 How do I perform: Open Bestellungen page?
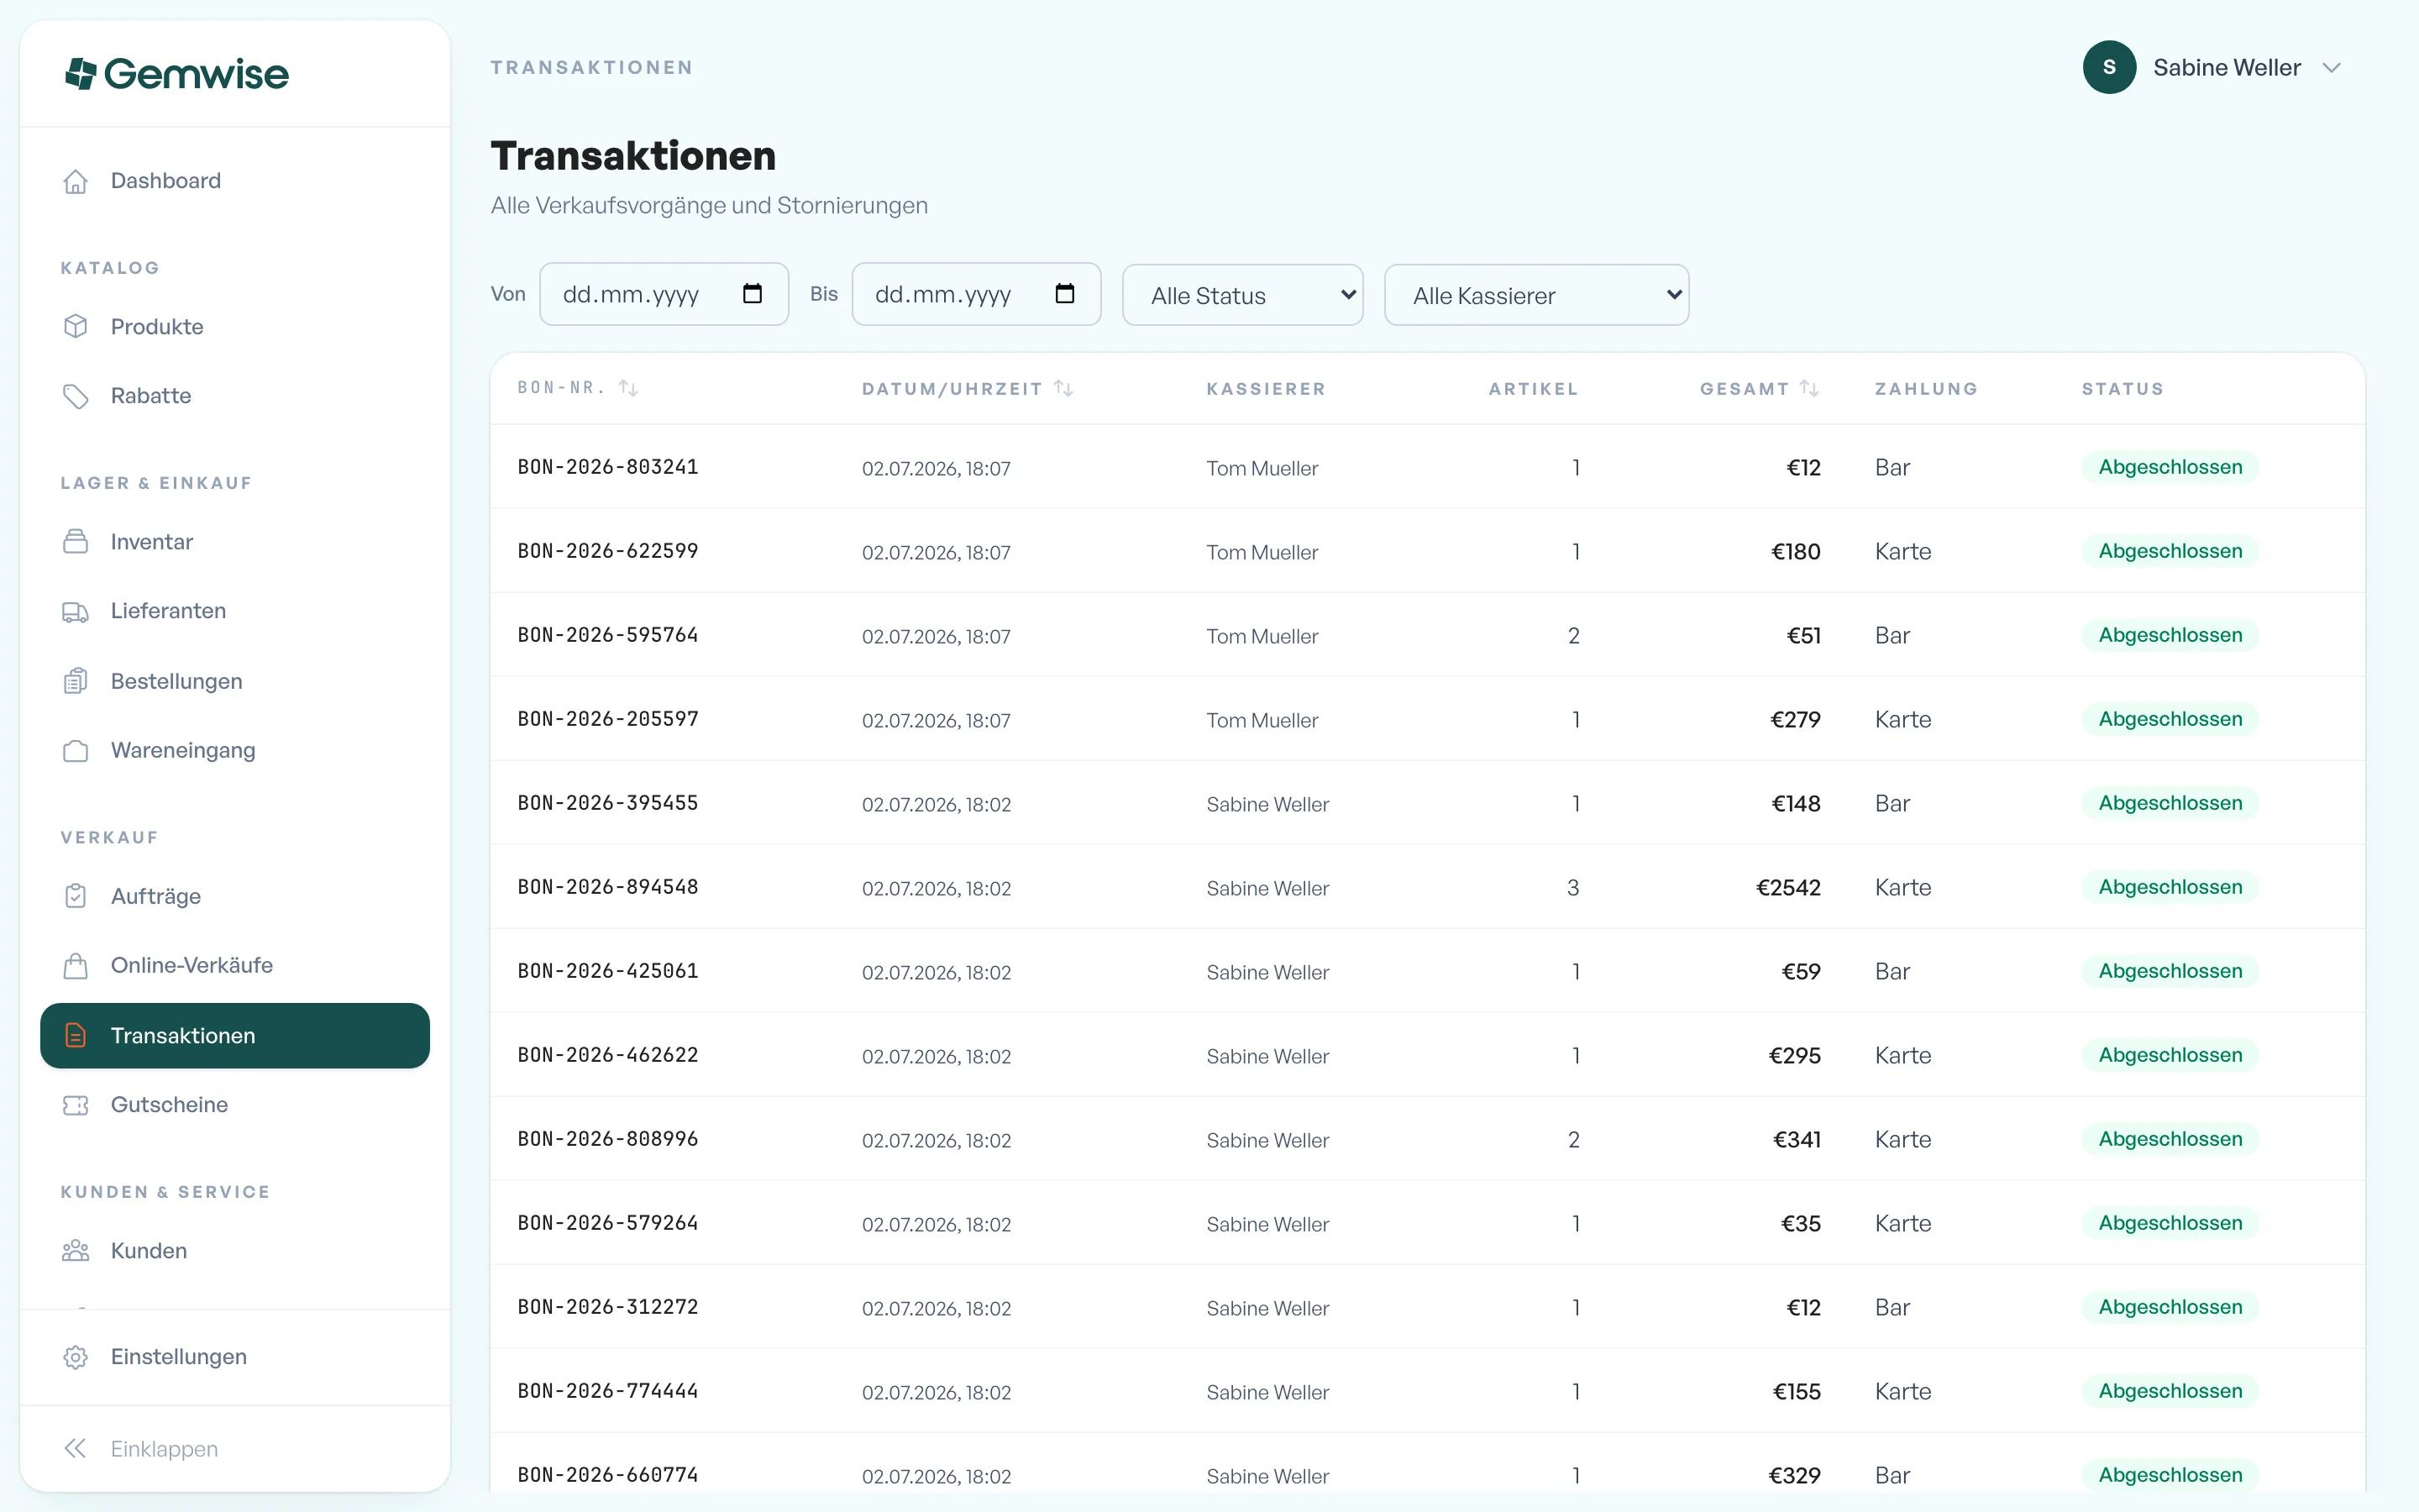point(235,681)
